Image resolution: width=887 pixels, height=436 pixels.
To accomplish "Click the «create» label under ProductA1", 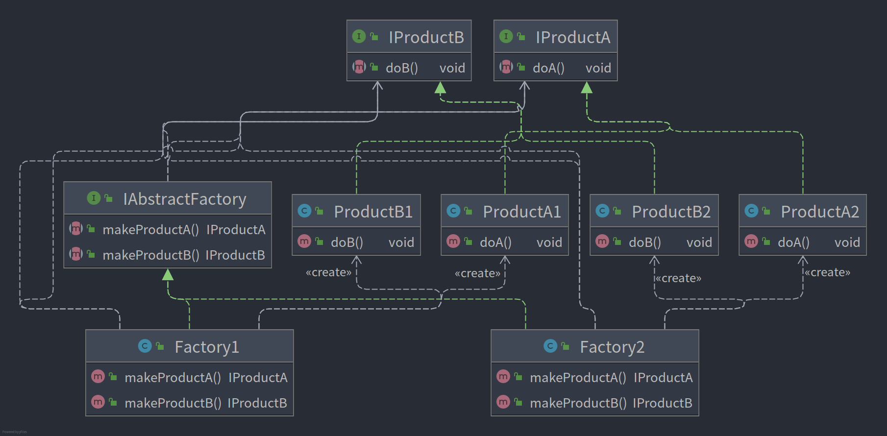I will tap(477, 273).
